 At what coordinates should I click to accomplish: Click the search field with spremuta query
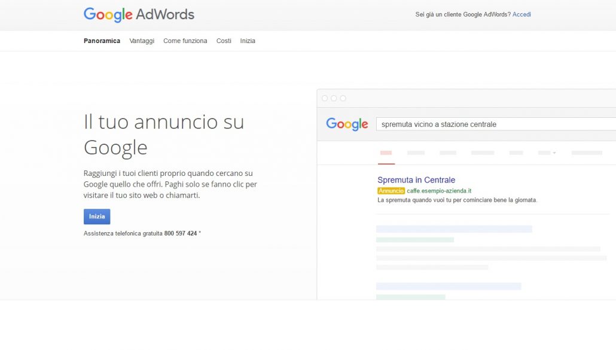(496, 124)
